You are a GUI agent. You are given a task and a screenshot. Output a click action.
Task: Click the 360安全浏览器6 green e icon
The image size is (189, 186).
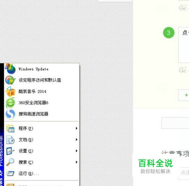tap(11, 103)
